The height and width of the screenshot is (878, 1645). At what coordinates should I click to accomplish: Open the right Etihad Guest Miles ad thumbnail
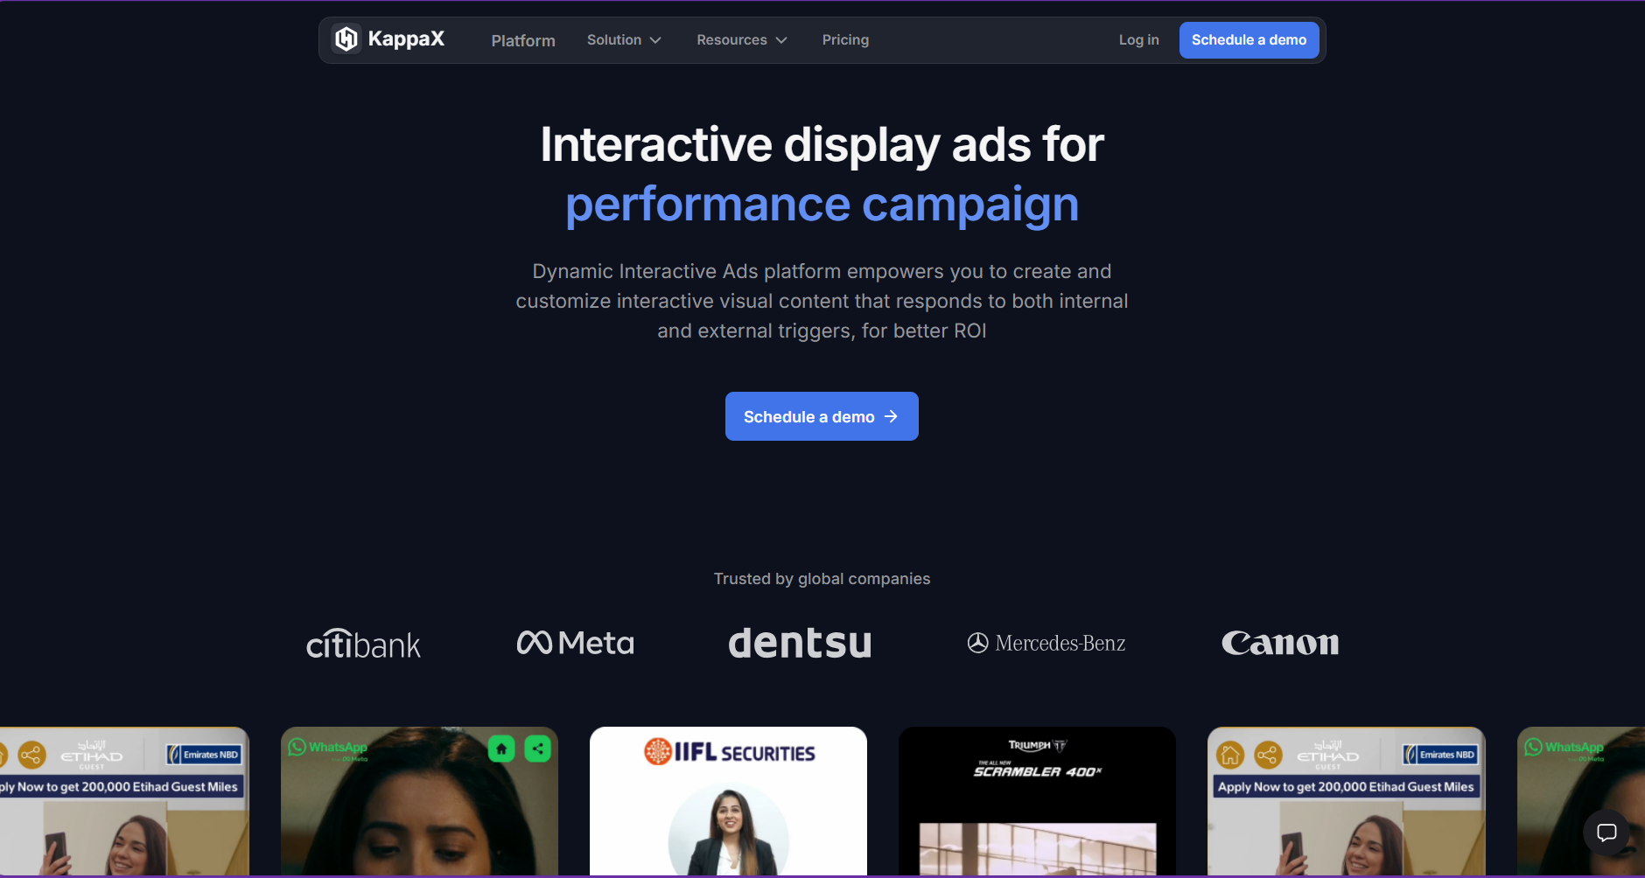coord(1346,801)
